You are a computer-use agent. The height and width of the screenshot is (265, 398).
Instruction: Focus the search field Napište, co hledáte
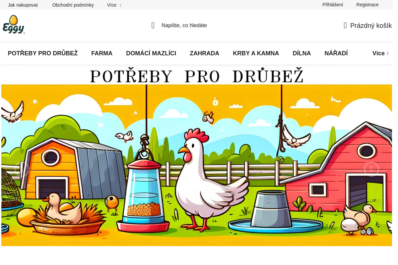tap(184, 26)
